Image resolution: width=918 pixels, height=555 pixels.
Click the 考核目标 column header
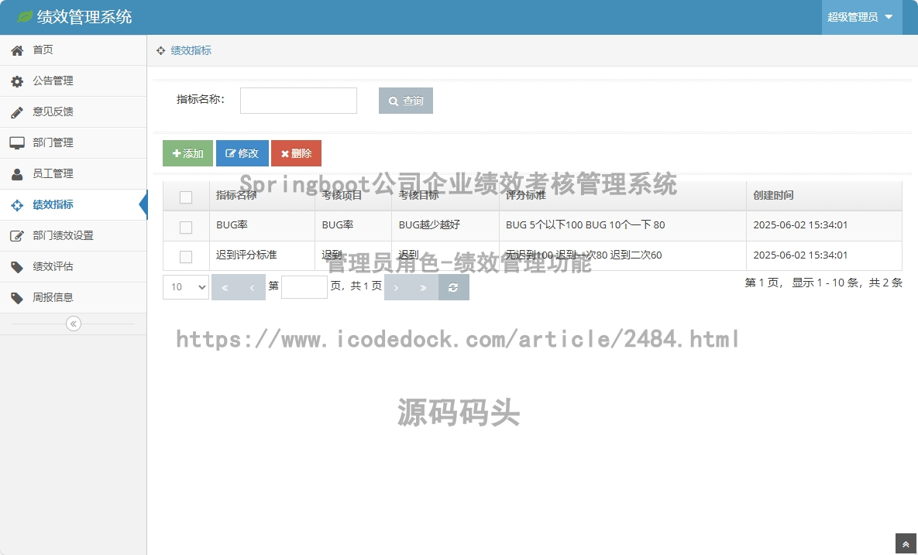click(x=445, y=196)
